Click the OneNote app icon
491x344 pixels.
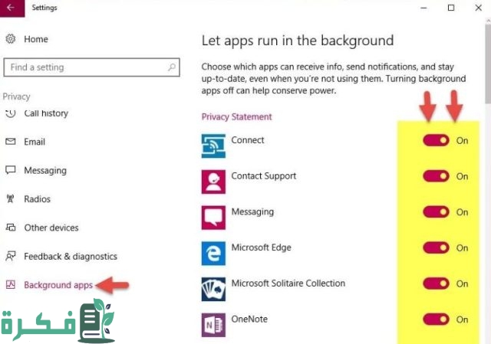pyautogui.click(x=213, y=324)
